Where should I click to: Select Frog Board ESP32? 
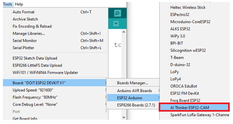coord(195,100)
